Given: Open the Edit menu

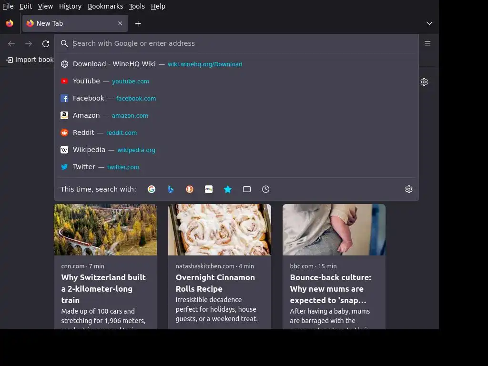Looking at the screenshot, I should [x=26, y=6].
